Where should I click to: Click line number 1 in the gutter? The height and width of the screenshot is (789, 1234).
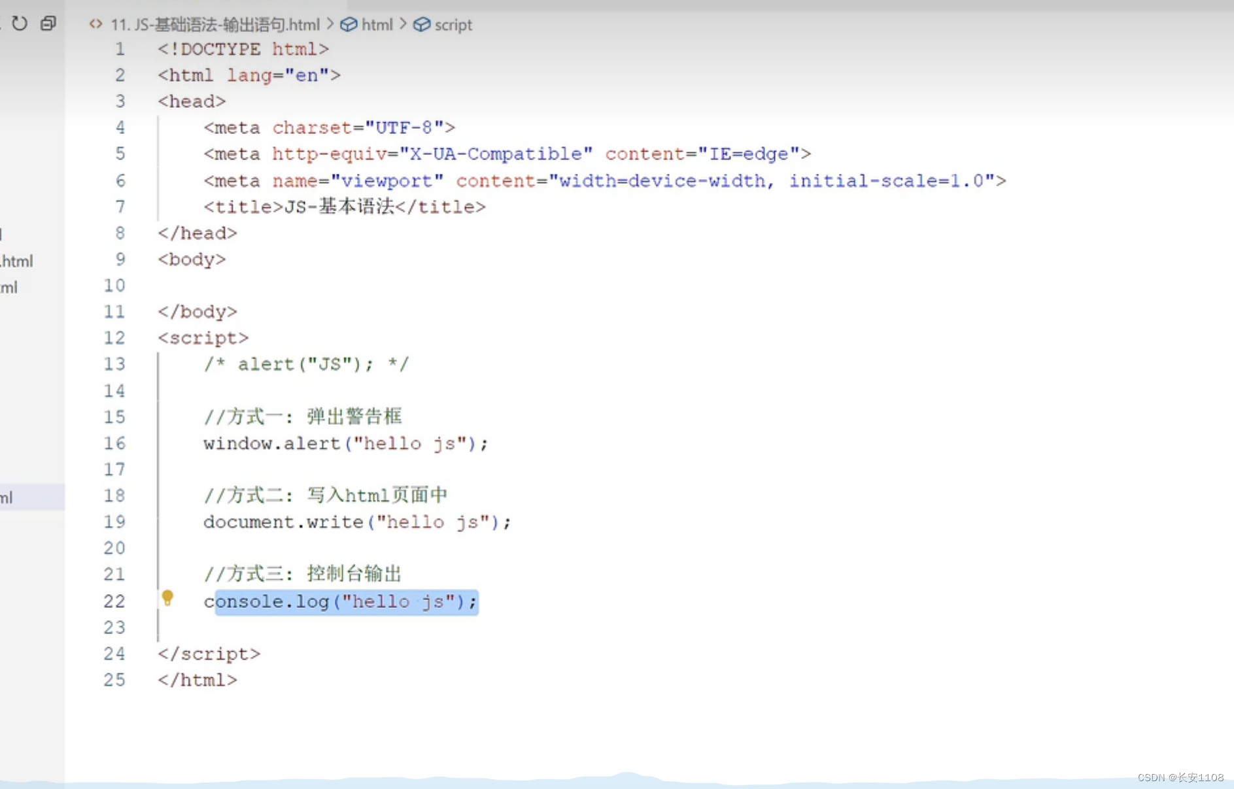click(x=120, y=49)
